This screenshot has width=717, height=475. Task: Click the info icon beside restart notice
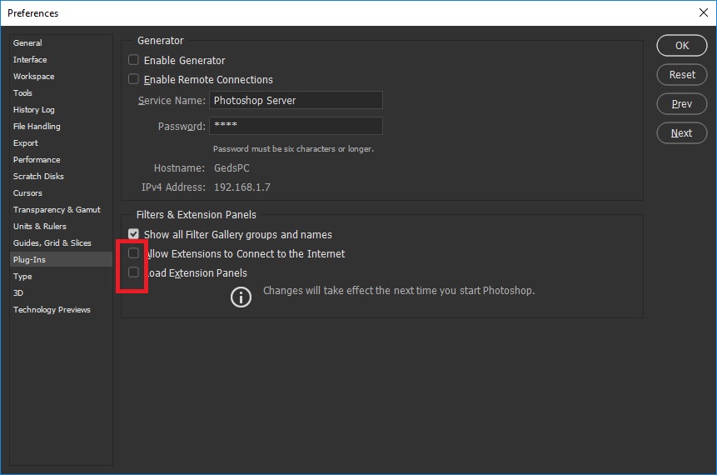tap(241, 297)
